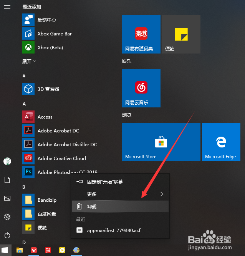Click Access label text
This screenshot has height=256, width=245.
click(x=45, y=117)
